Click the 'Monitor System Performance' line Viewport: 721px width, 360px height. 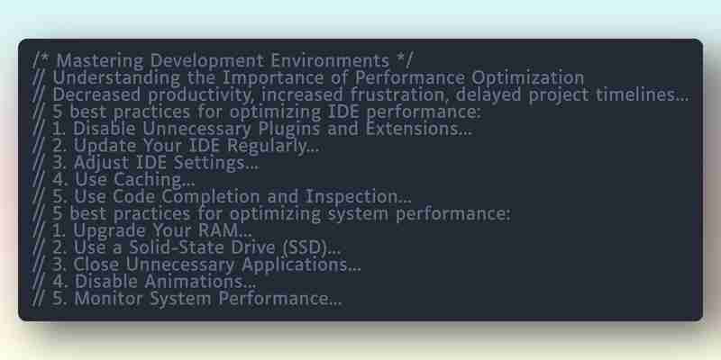click(x=187, y=299)
